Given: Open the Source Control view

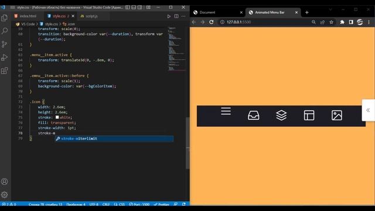Looking at the screenshot, I should pos(4,44).
